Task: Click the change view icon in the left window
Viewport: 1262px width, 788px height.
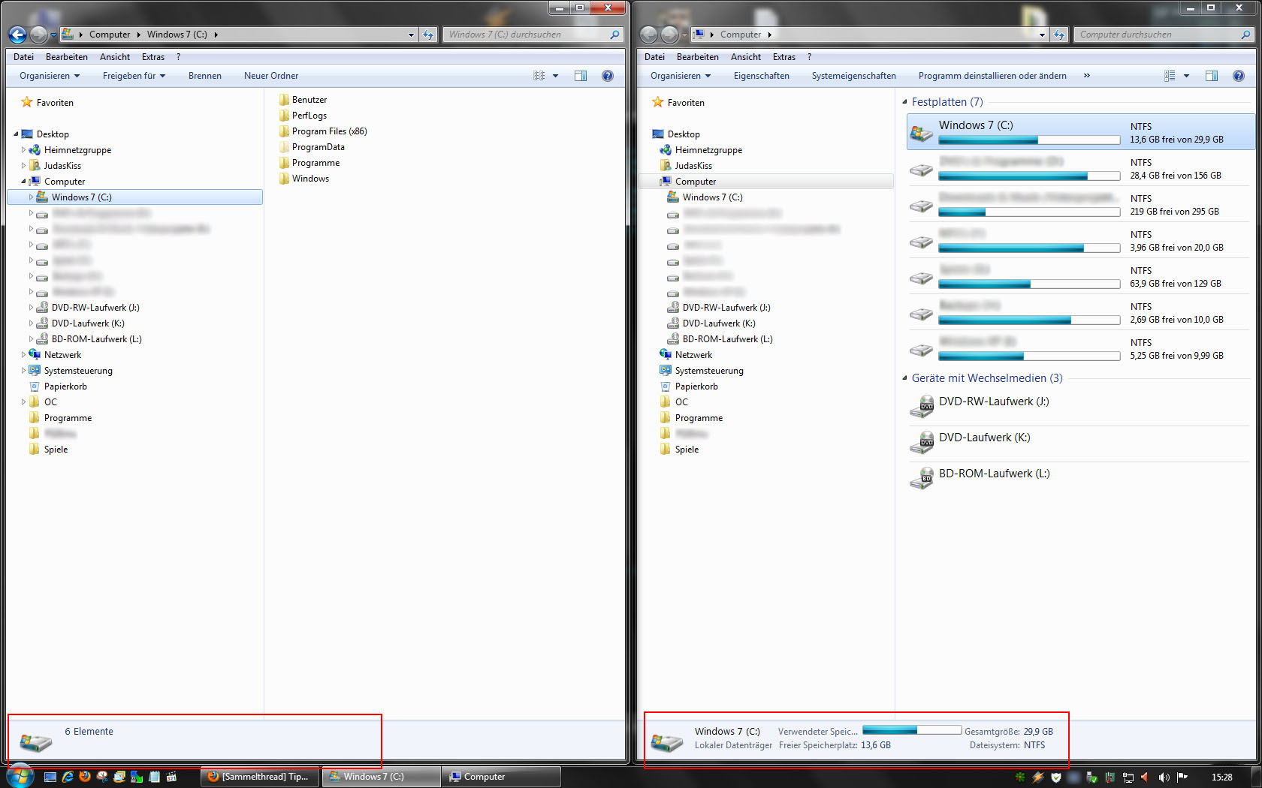Action: pyautogui.click(x=539, y=76)
